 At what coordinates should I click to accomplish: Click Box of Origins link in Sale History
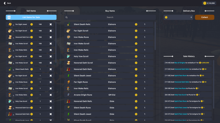180,63
